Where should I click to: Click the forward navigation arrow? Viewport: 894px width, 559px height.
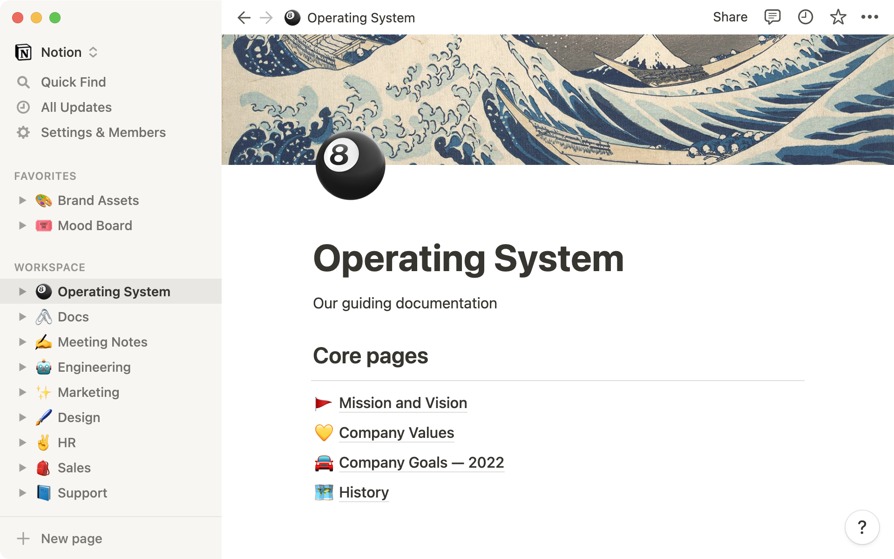tap(265, 17)
